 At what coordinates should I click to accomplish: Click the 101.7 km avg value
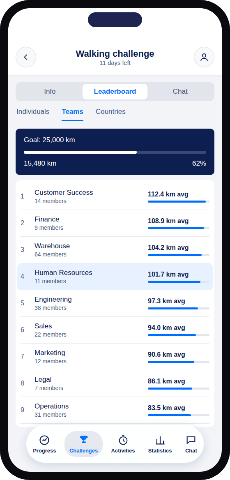pyautogui.click(x=168, y=274)
